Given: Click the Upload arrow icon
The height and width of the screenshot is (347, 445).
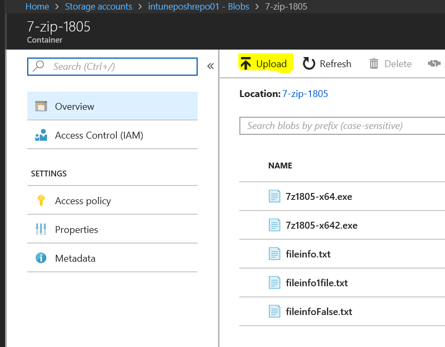Looking at the screenshot, I should tap(246, 63).
